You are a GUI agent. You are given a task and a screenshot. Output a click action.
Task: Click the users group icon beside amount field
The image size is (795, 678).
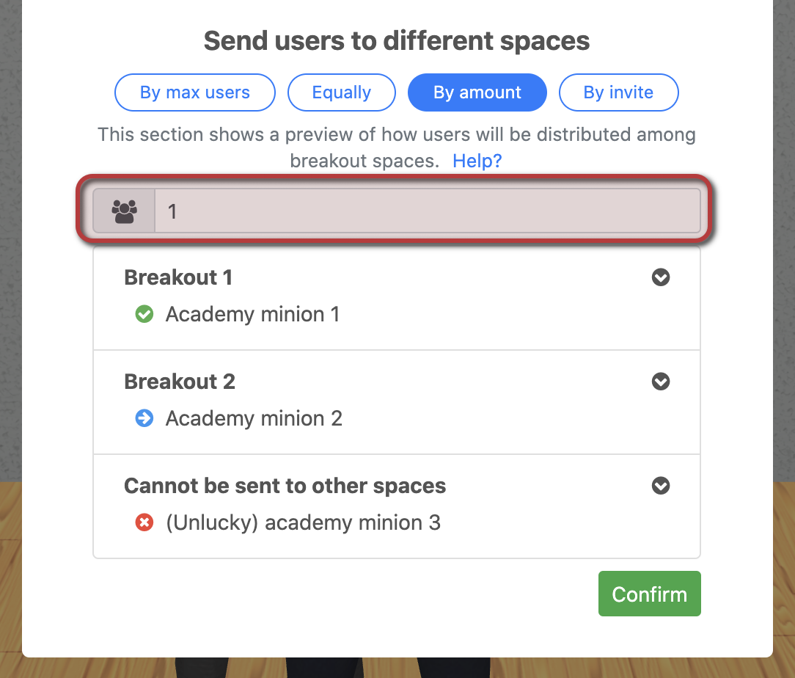pyautogui.click(x=124, y=211)
